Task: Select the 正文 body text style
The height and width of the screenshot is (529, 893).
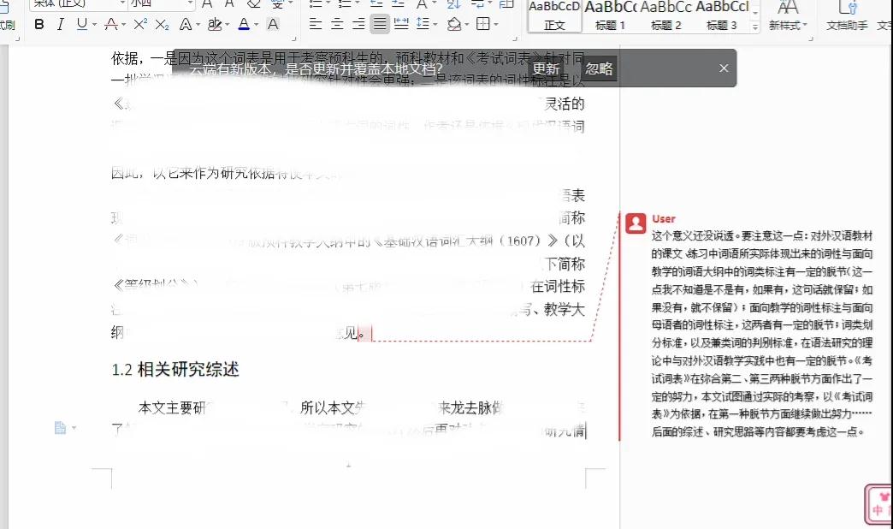Action: click(555, 16)
